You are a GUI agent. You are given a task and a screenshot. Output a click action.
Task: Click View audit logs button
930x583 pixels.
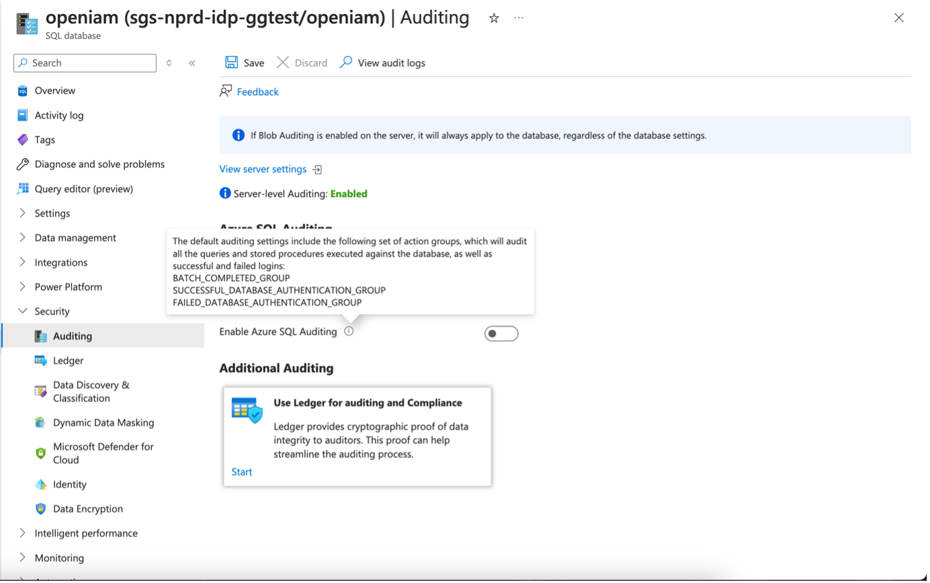[391, 63]
